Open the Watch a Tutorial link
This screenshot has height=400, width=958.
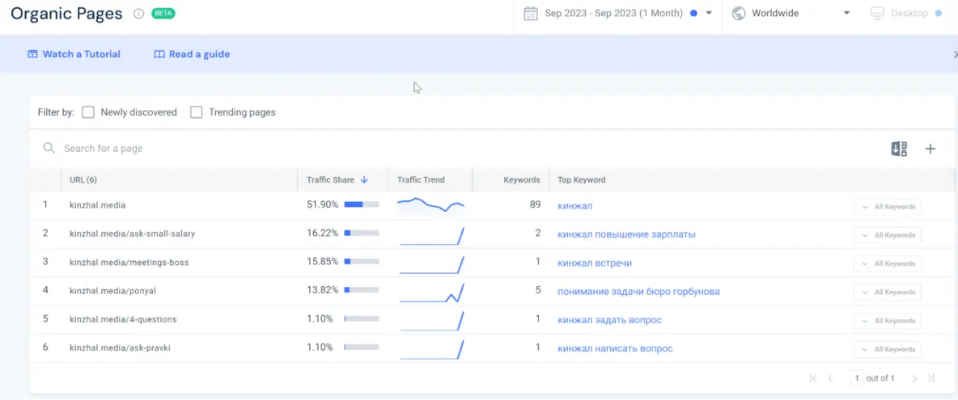74,54
